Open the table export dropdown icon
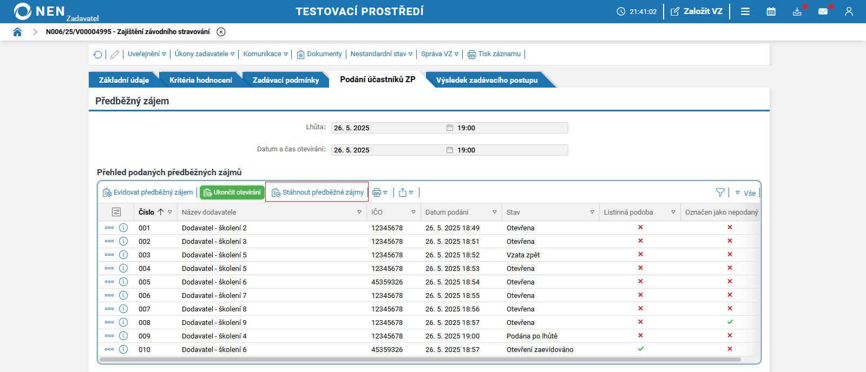866x372 pixels. click(x=406, y=192)
